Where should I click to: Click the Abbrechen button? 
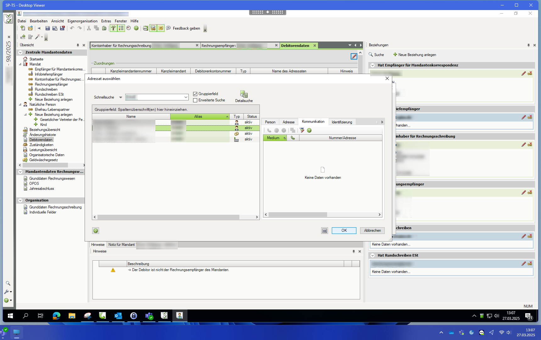372,230
